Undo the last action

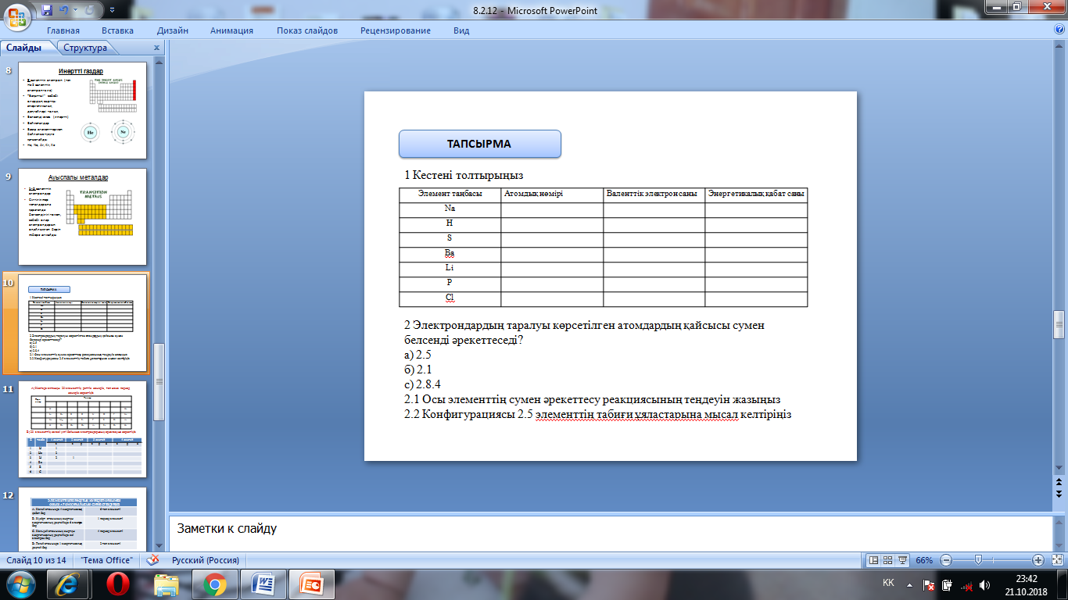(66, 10)
